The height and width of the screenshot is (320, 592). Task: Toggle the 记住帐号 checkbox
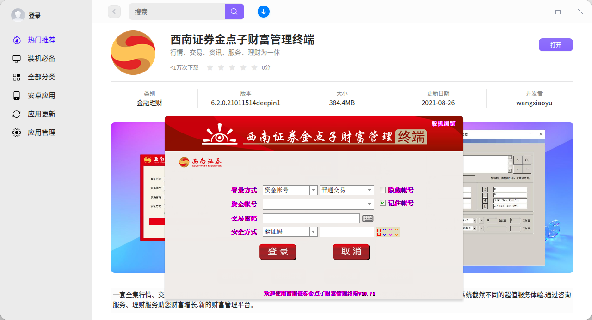pyautogui.click(x=382, y=203)
